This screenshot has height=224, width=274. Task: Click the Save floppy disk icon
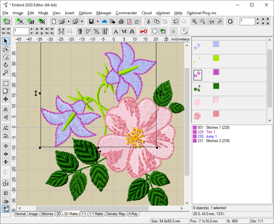(x=91, y=21)
